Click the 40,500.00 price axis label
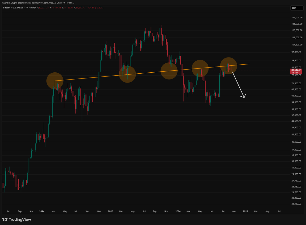The image size is (306, 225). pyautogui.click(x=297, y=142)
